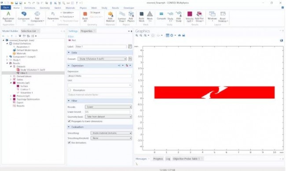
Task: Click the open folder icon in quick access toolbar
Action: 12,3
